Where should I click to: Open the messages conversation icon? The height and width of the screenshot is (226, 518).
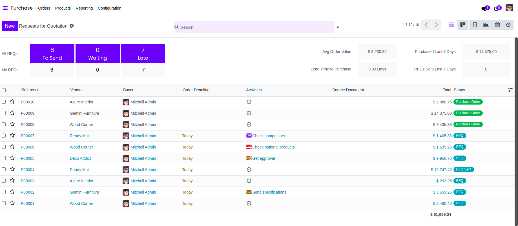tap(484, 9)
